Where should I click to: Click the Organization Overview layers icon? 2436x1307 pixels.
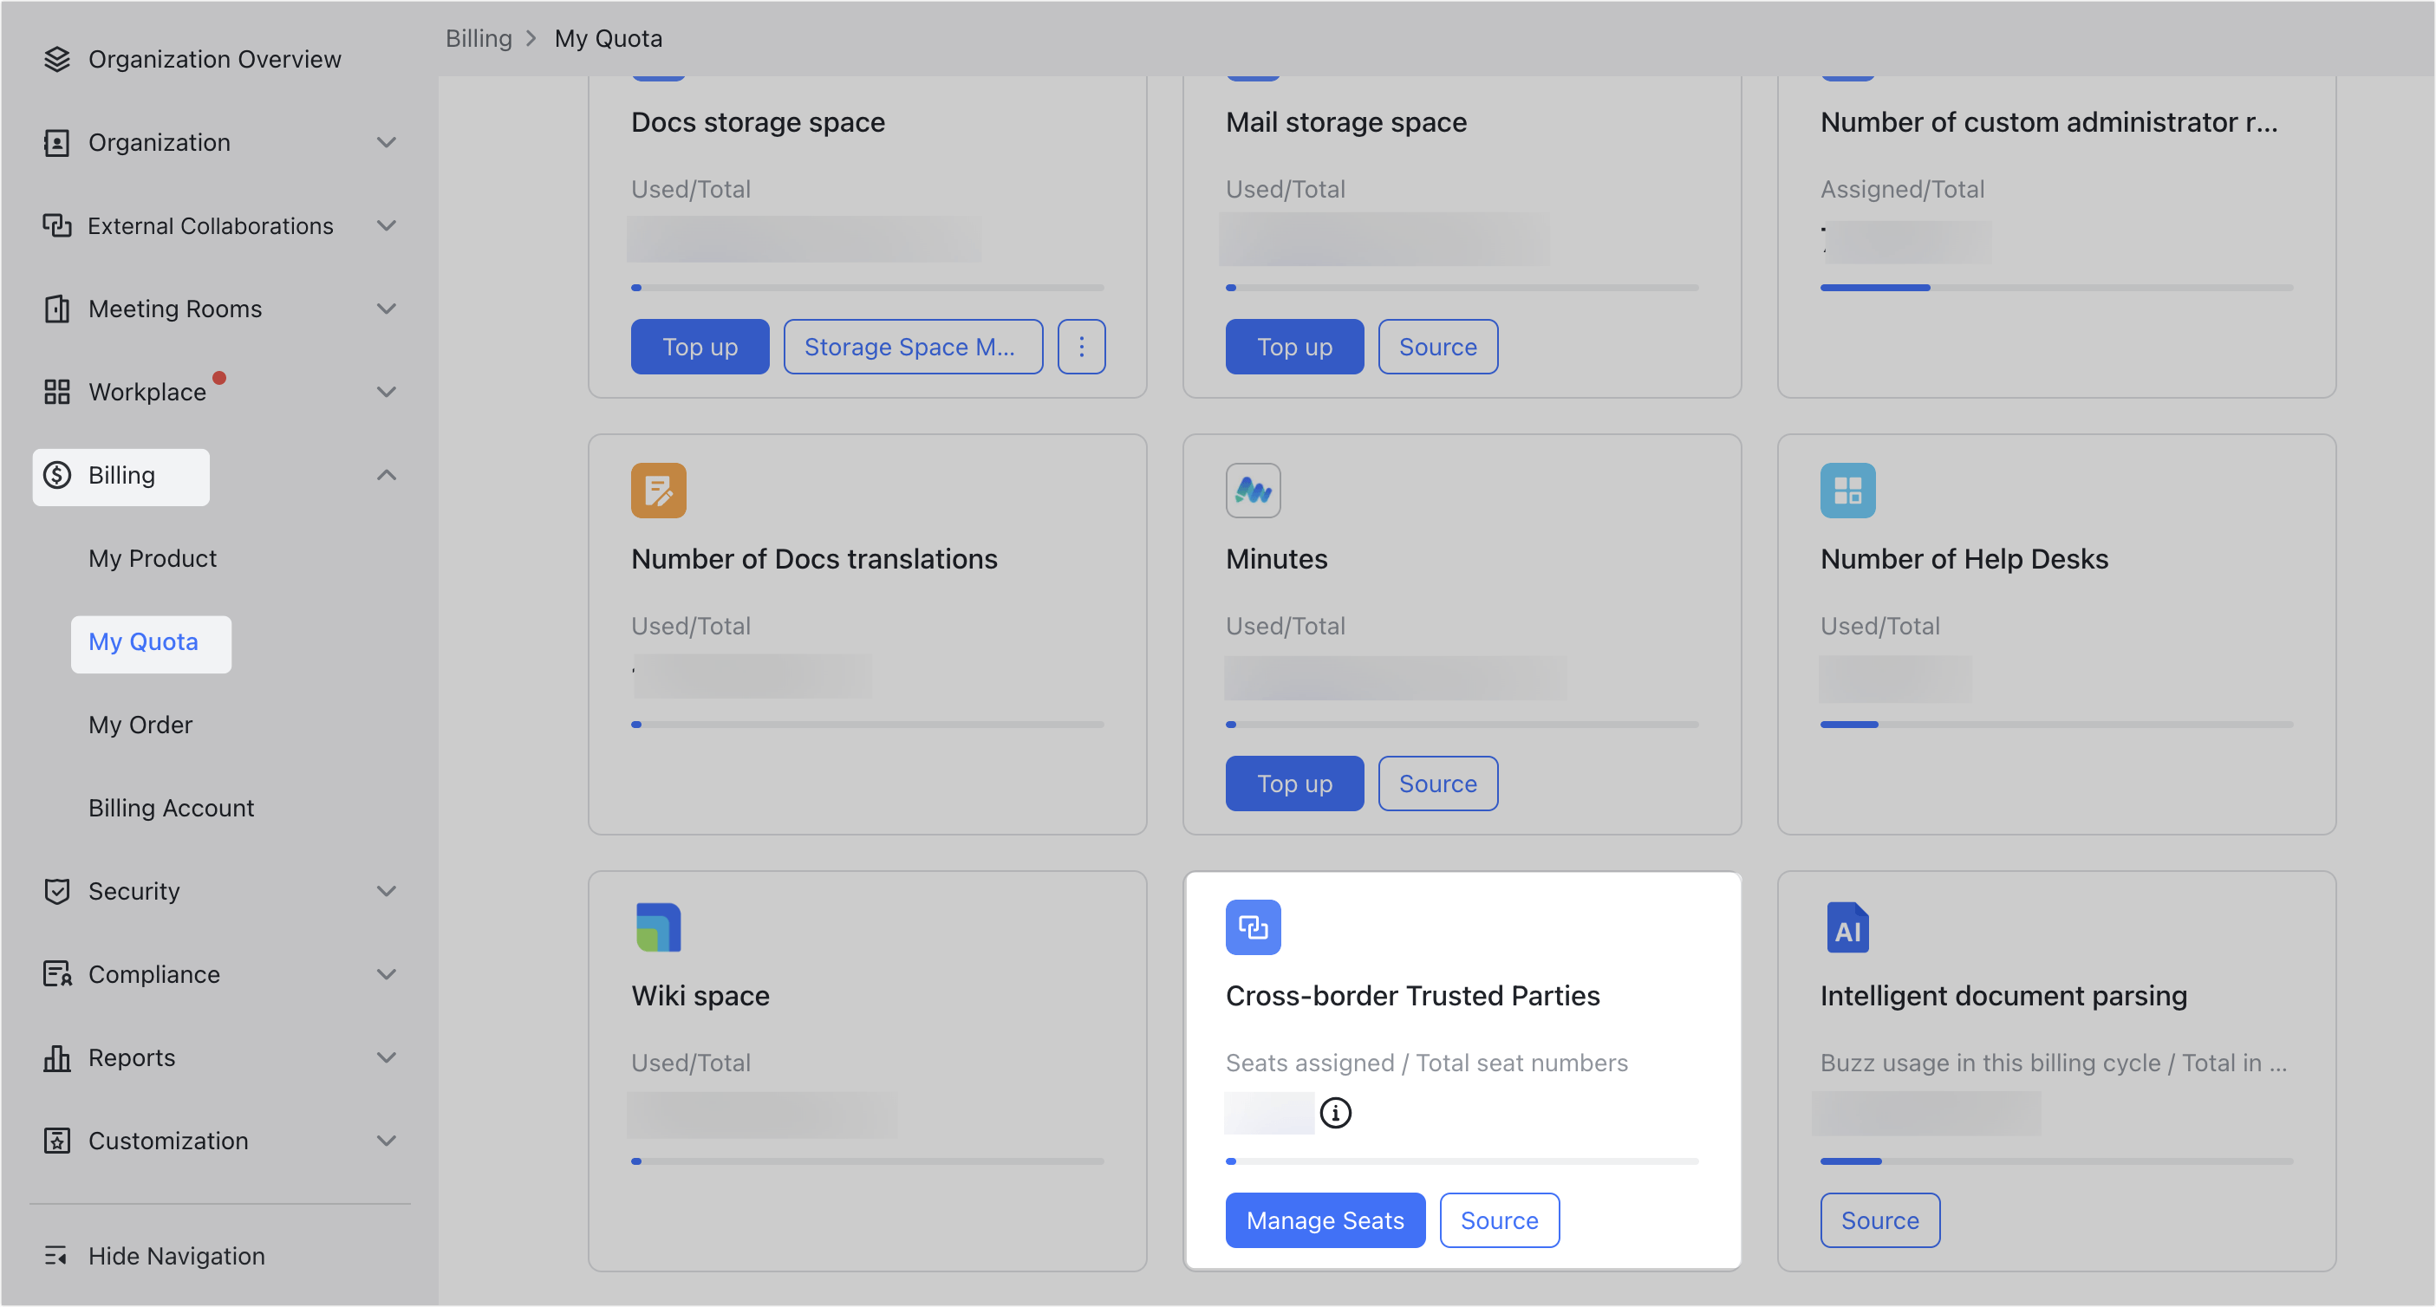tap(56, 59)
